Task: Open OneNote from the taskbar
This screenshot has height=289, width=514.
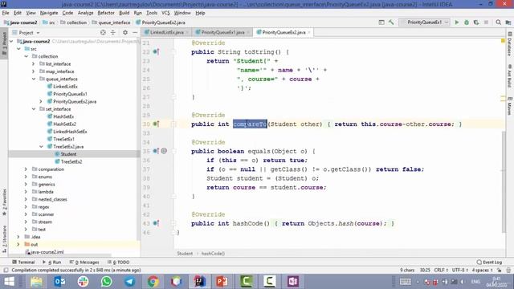Action: coord(292,282)
